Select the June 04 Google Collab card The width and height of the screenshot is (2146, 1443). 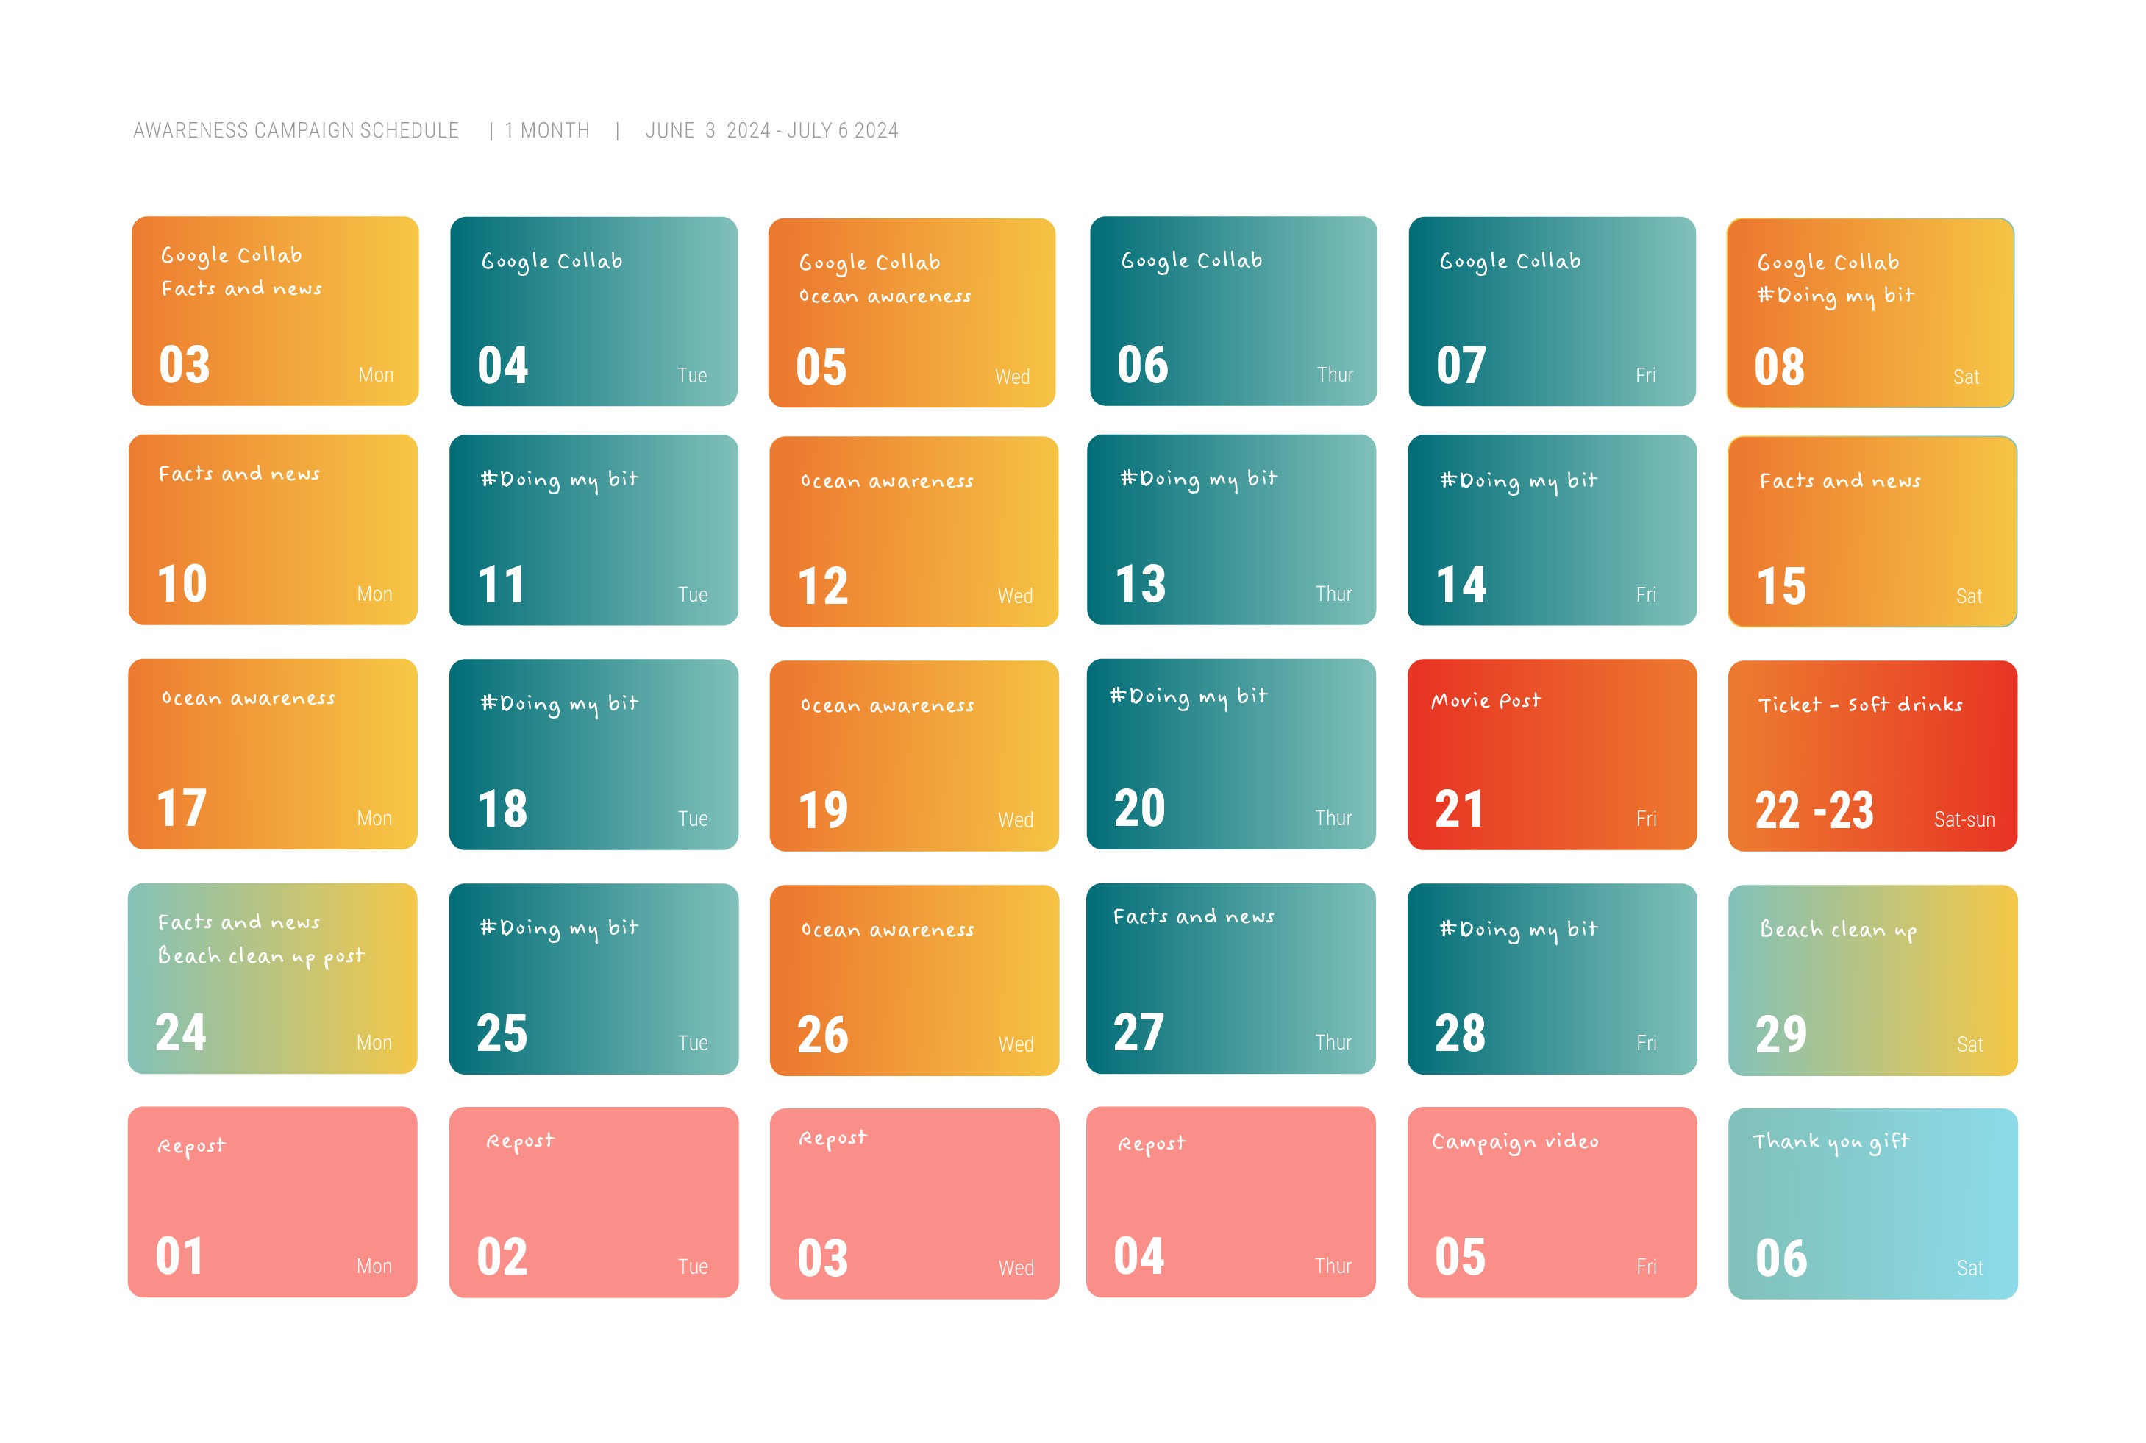(593, 311)
